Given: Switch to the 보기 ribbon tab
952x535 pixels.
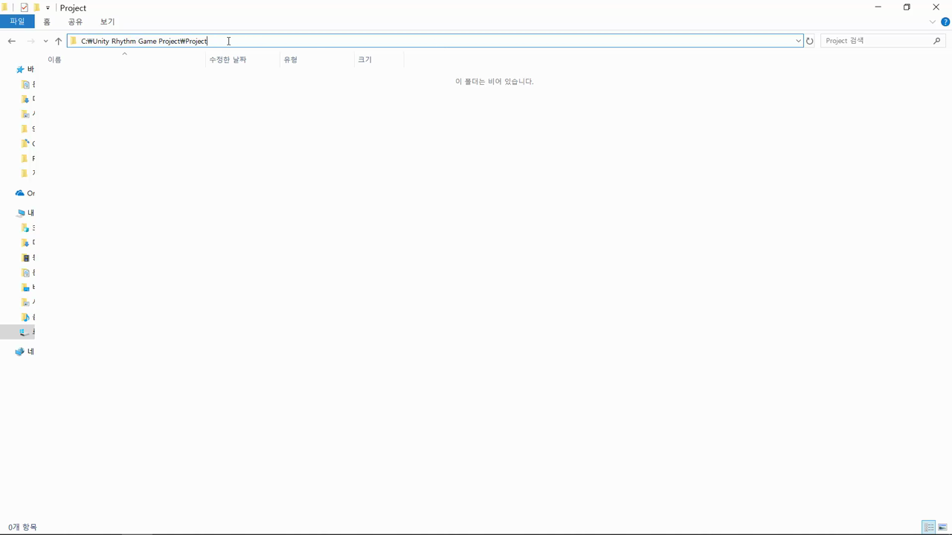Looking at the screenshot, I should [108, 22].
